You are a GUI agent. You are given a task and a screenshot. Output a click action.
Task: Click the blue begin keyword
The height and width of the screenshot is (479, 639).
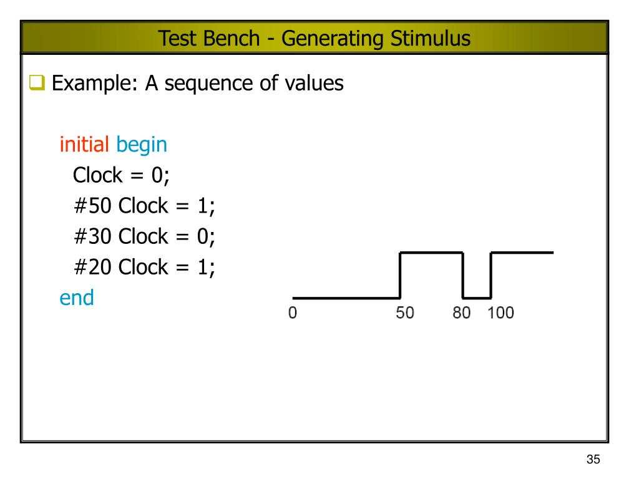coord(142,146)
